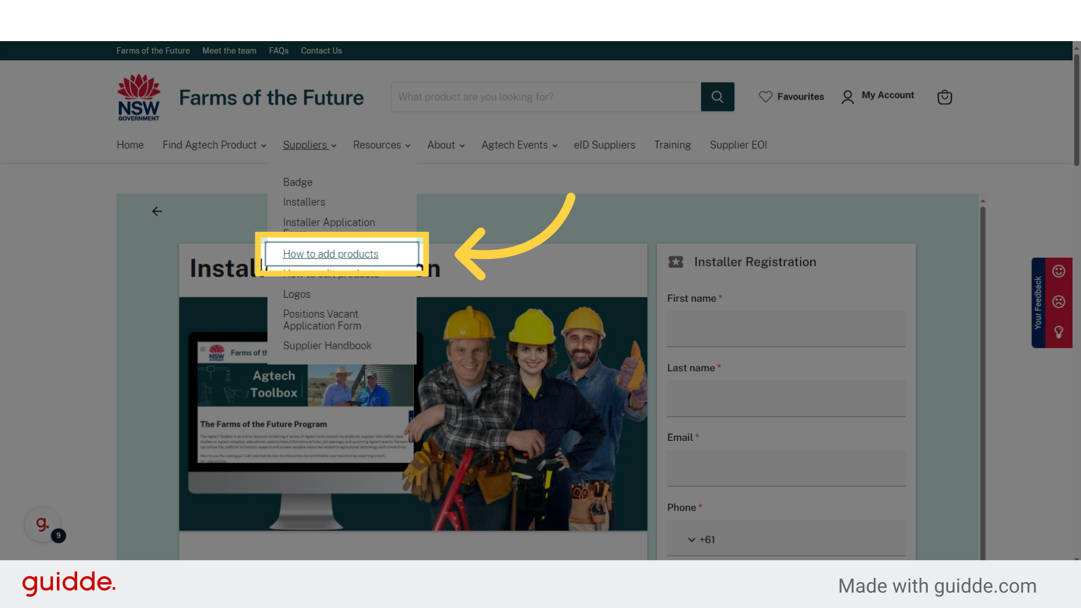Open the Meet the team link
1081x608 pixels.
pos(229,51)
